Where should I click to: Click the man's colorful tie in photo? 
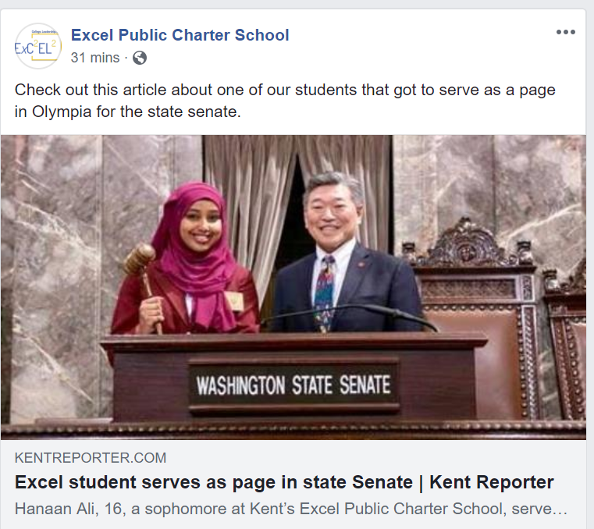(324, 293)
